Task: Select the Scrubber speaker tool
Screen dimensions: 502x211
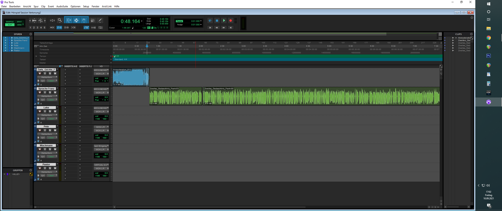Action: coord(93,20)
